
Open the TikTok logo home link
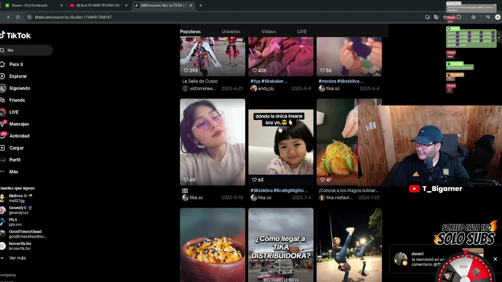(15, 35)
